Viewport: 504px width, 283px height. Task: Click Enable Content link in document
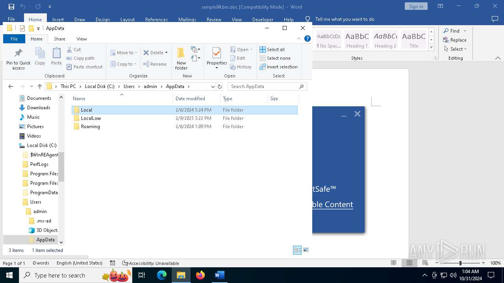pyautogui.click(x=333, y=204)
